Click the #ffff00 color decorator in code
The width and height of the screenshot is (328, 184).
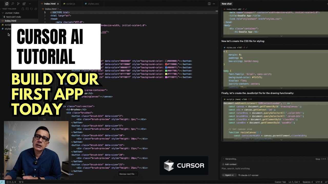coord(166,74)
